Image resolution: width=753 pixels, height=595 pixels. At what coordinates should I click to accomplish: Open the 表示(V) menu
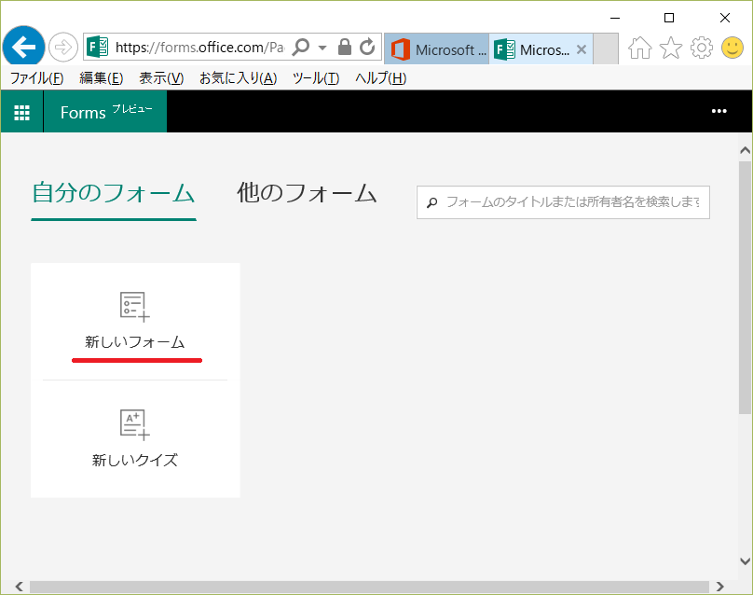click(161, 77)
